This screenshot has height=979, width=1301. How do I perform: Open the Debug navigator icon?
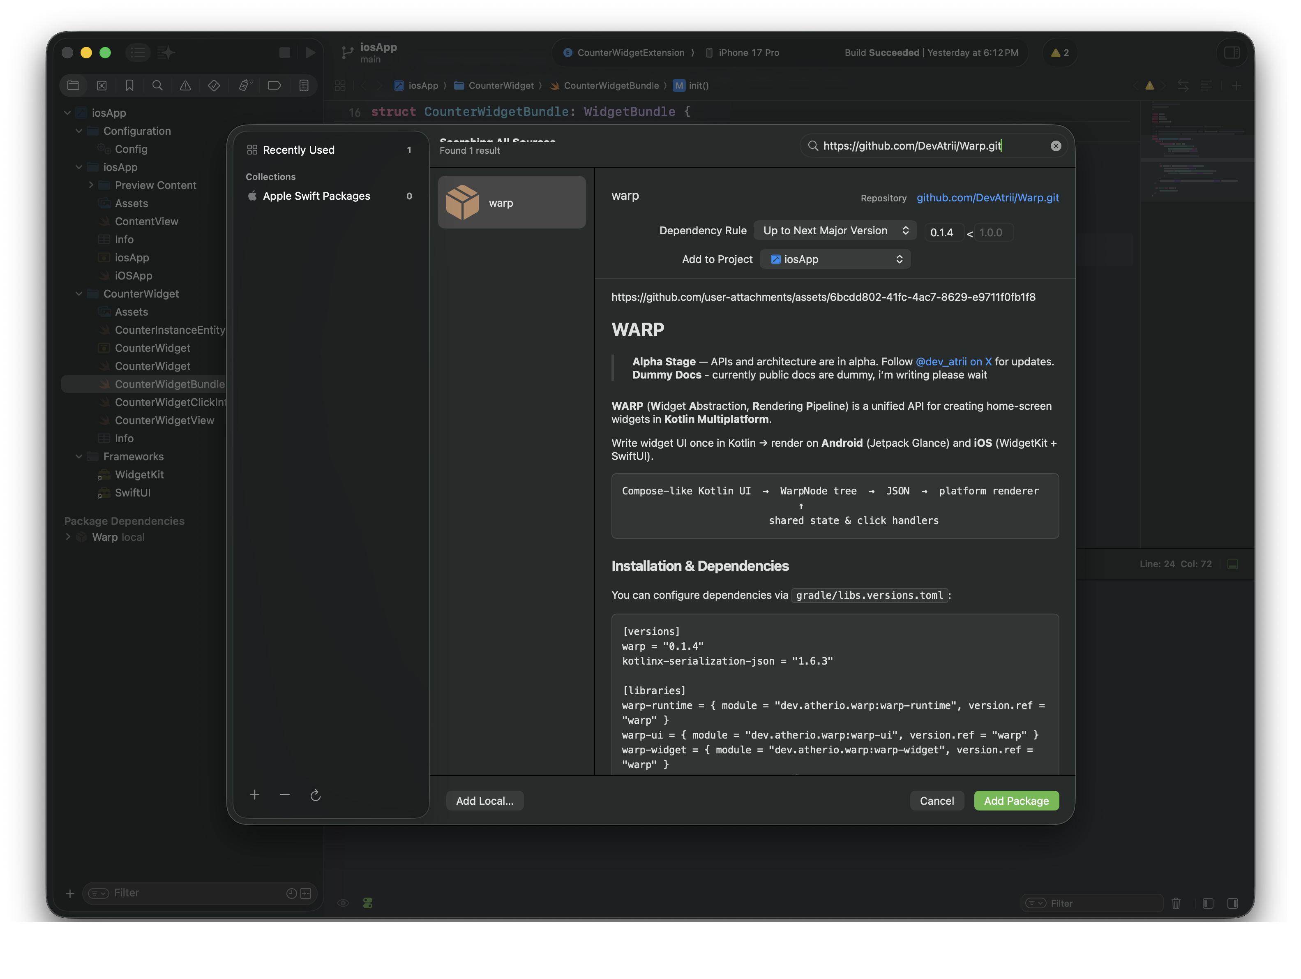245,85
